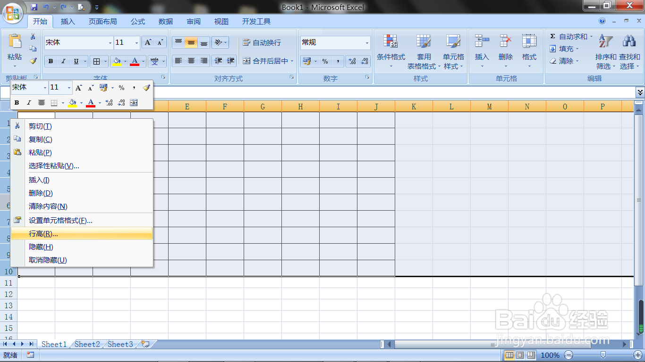Expand the formula bar chevron
Viewport: 645px width, 362px height.
[x=640, y=92]
